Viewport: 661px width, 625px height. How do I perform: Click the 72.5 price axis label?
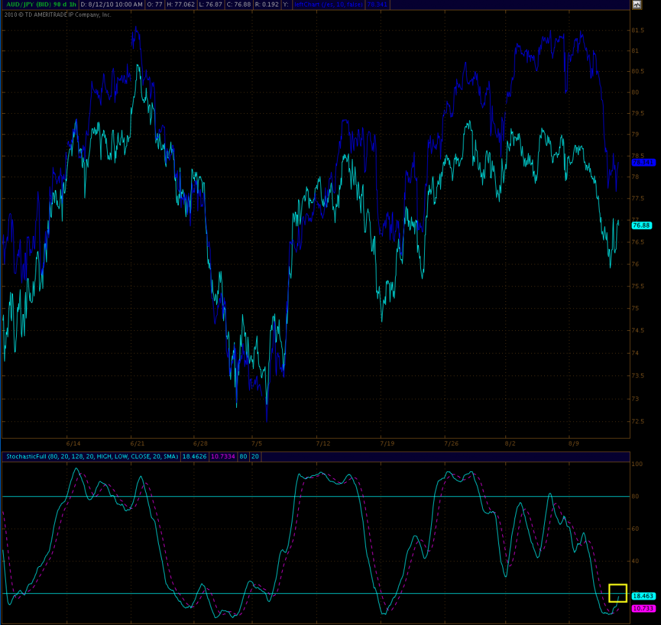(638, 421)
